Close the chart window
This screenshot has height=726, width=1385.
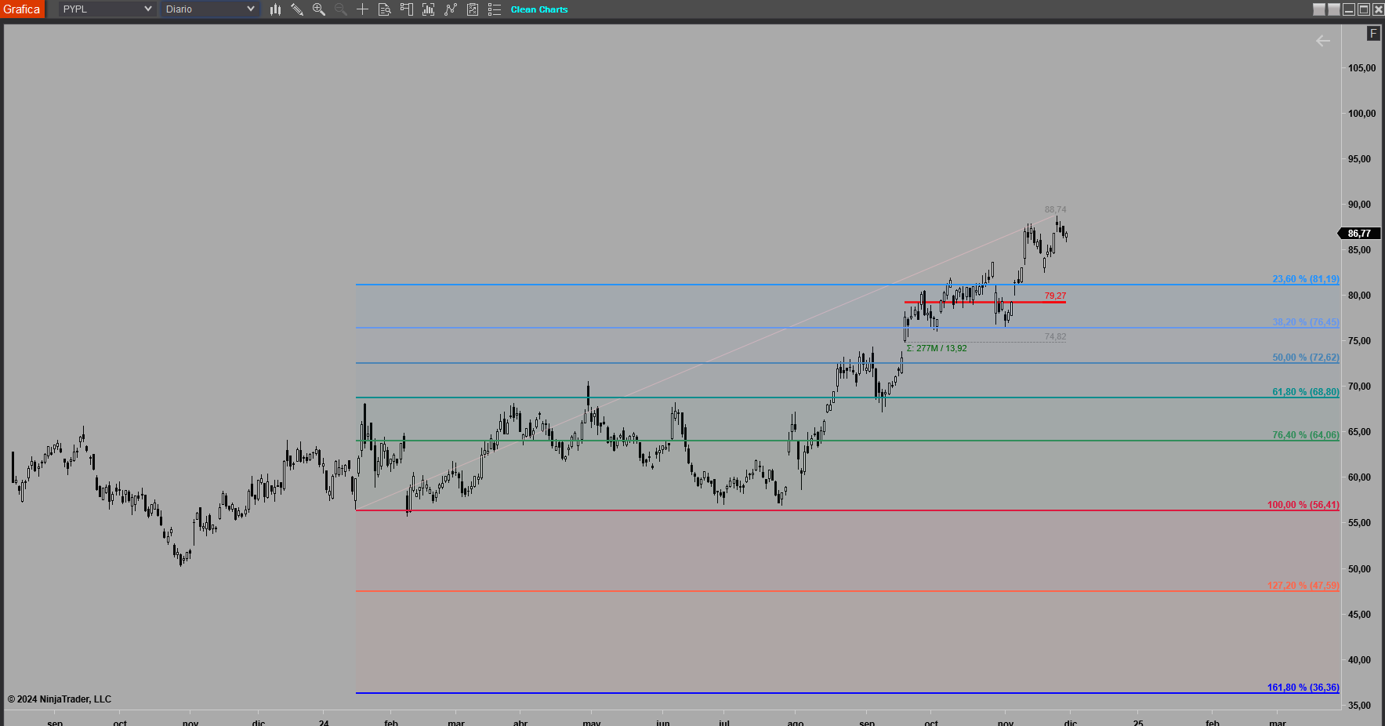point(1378,9)
